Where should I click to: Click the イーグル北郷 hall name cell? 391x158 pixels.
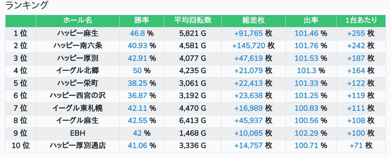[78, 71]
